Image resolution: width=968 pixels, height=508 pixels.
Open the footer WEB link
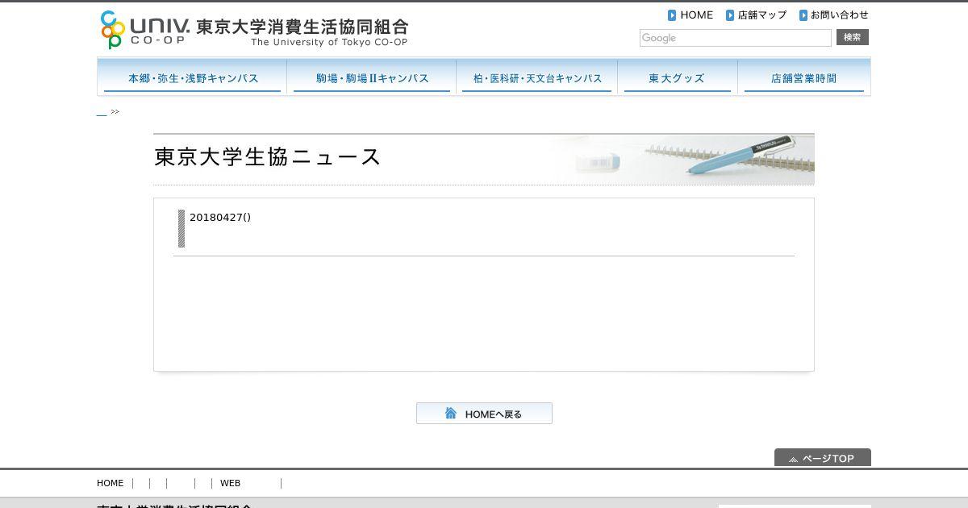tap(231, 483)
